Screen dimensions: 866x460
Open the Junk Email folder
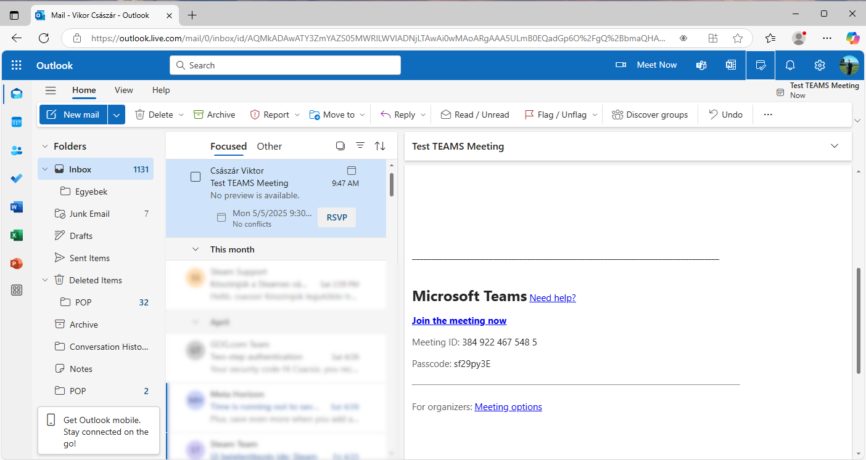96,214
